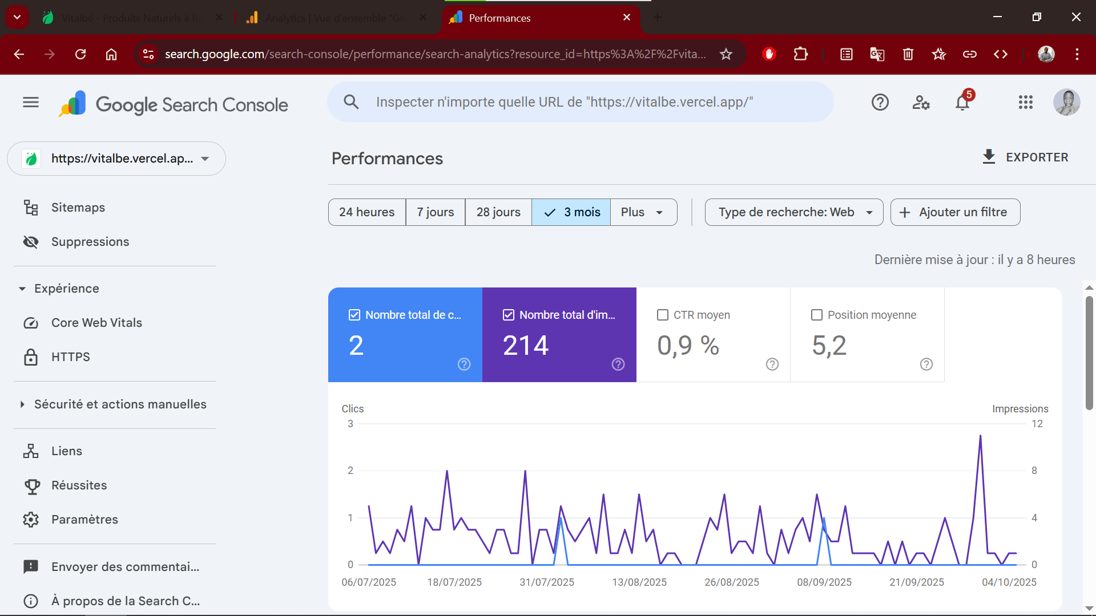The width and height of the screenshot is (1096, 616).
Task: Click the help question mark icon
Action: (x=880, y=102)
